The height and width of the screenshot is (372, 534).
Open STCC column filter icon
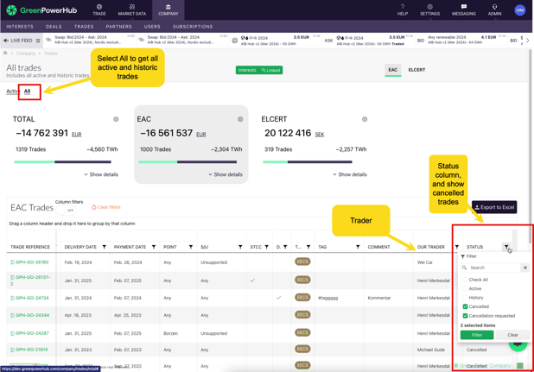(267, 247)
